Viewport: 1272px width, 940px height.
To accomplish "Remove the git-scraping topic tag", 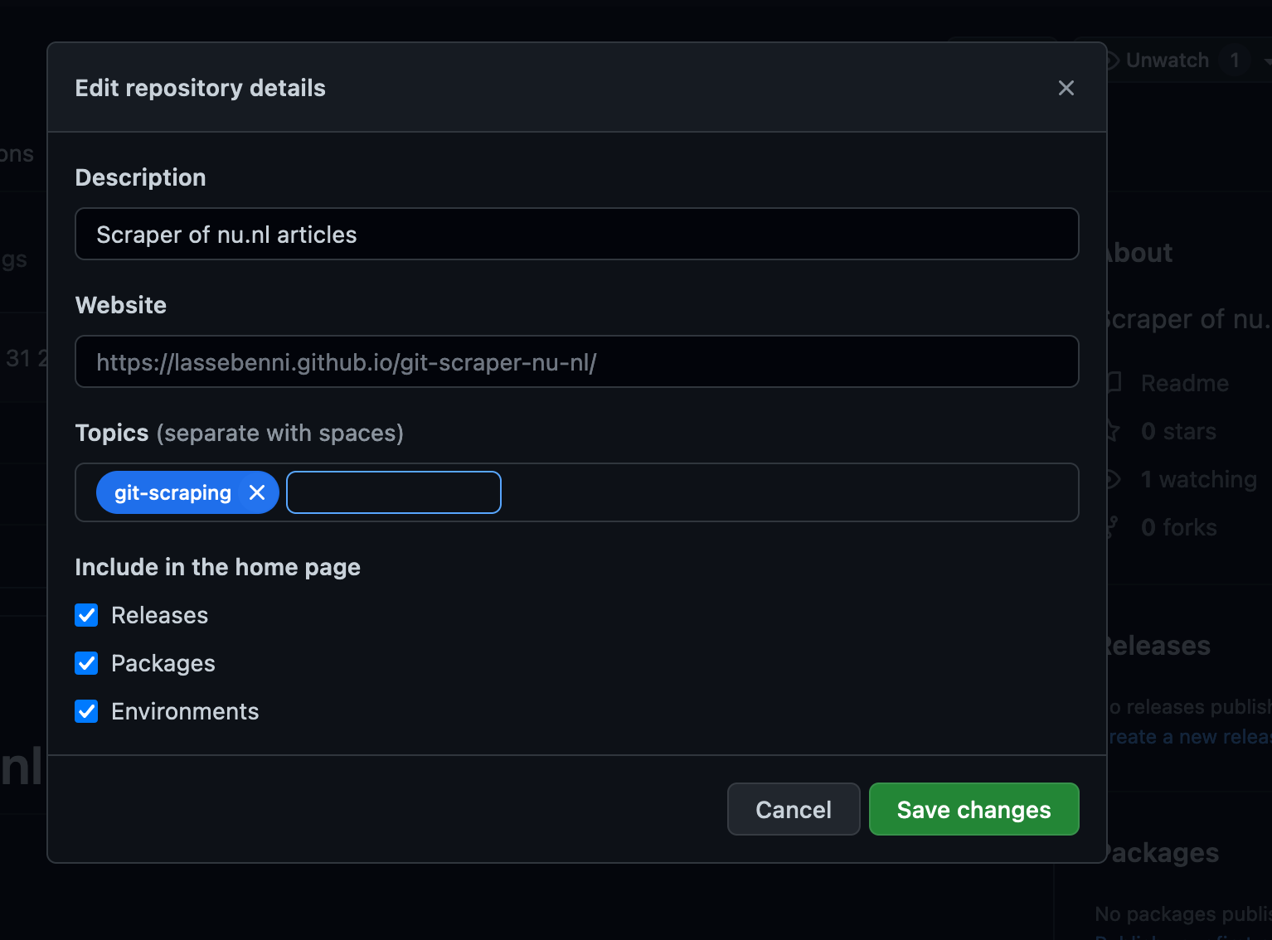I will pos(256,492).
